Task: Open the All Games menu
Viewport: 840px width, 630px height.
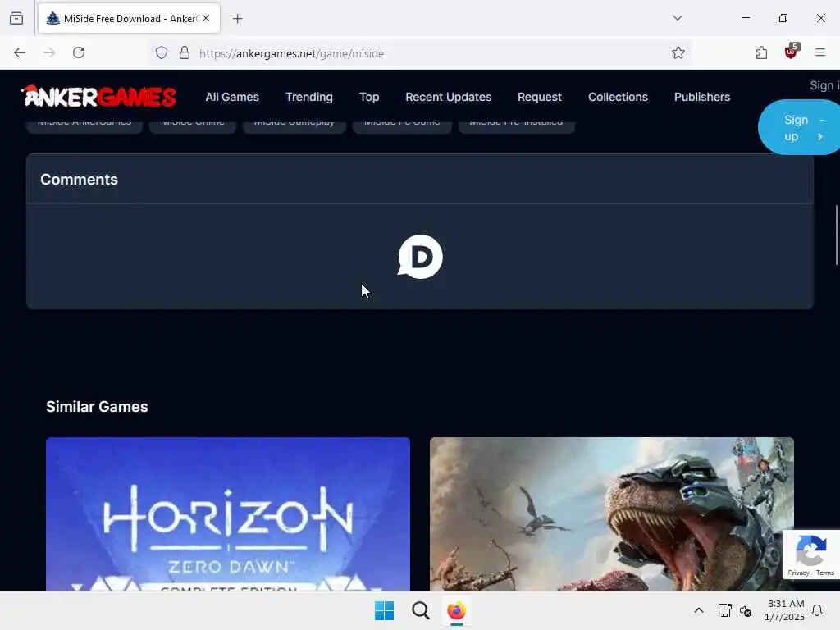Action: coord(232,97)
